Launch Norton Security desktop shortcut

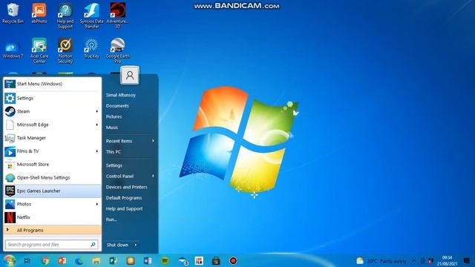[65, 50]
